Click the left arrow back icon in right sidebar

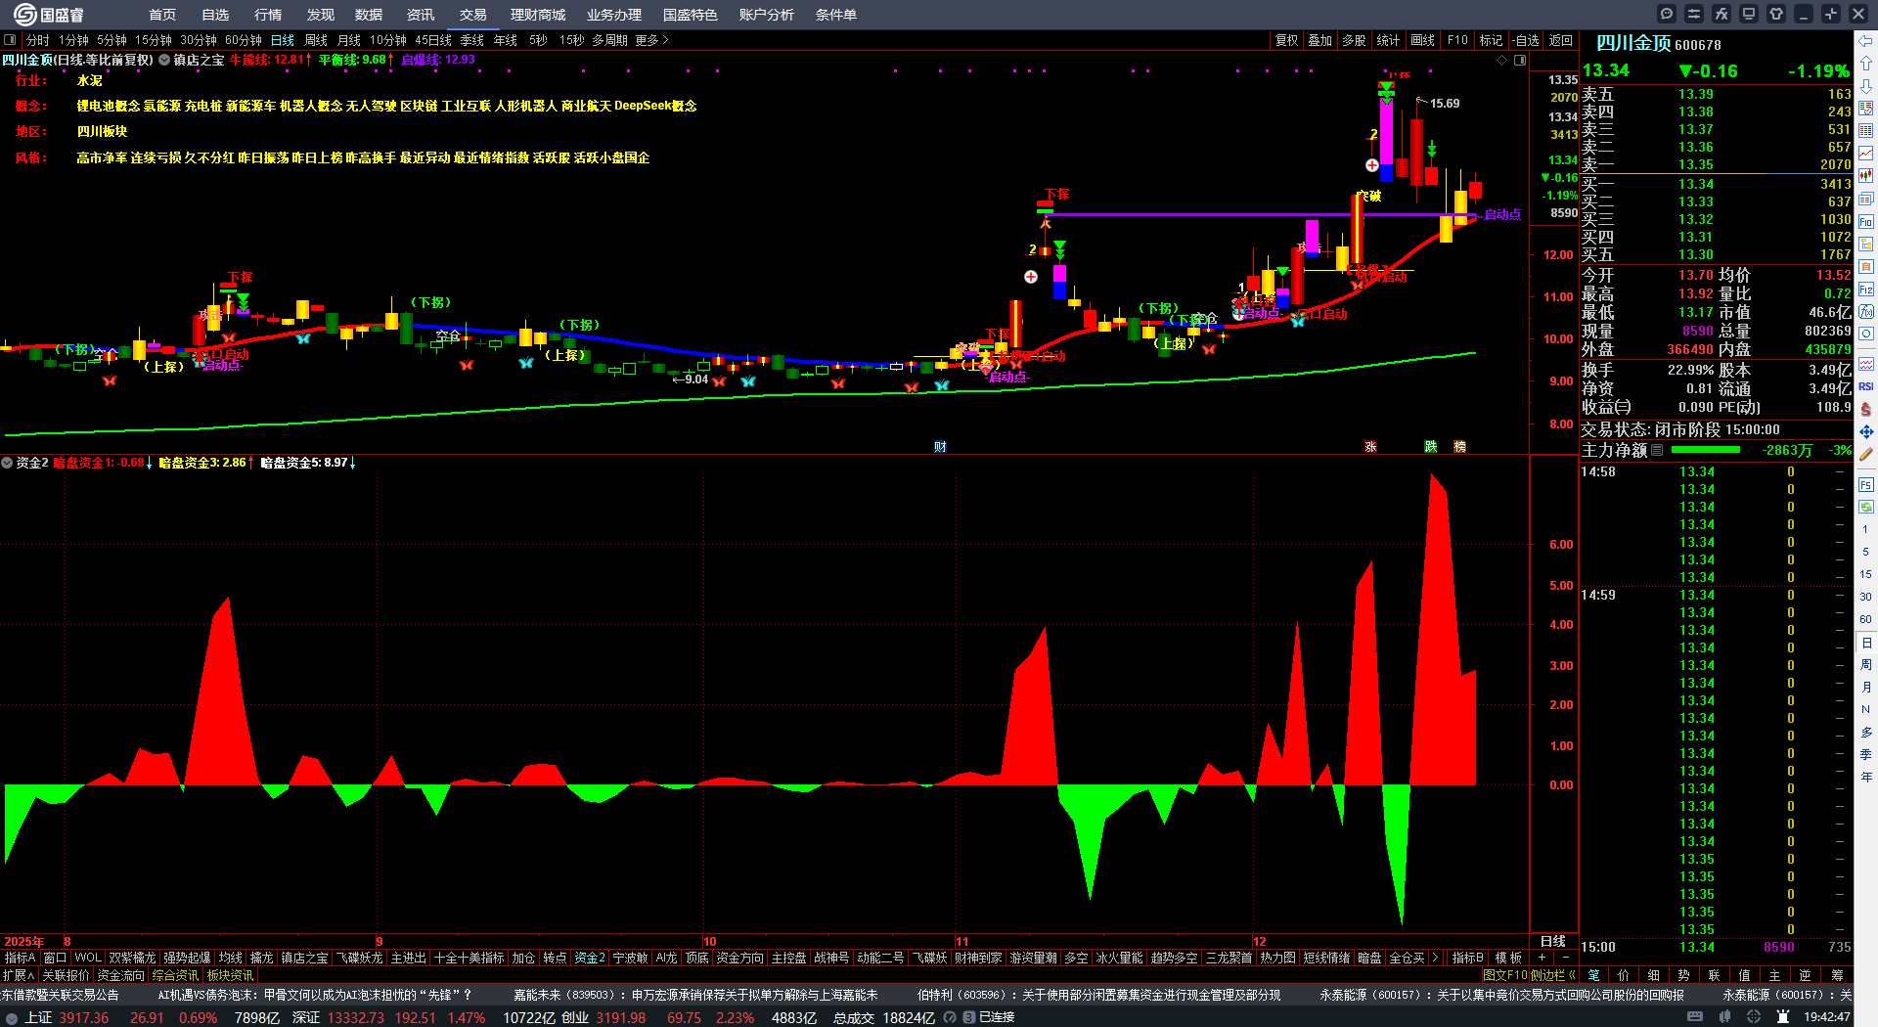1866,40
